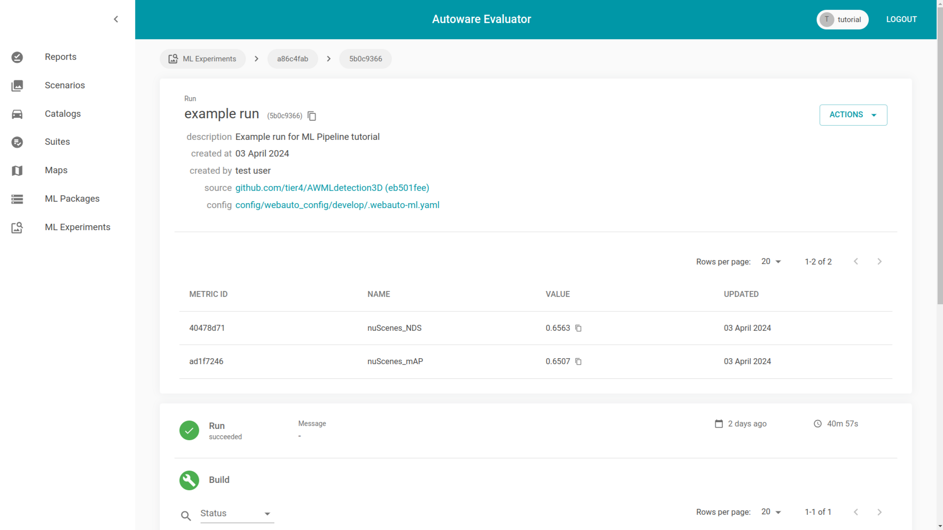This screenshot has height=530, width=943.
Task: Collapse the sidebar with the chevron
Action: (116, 19)
